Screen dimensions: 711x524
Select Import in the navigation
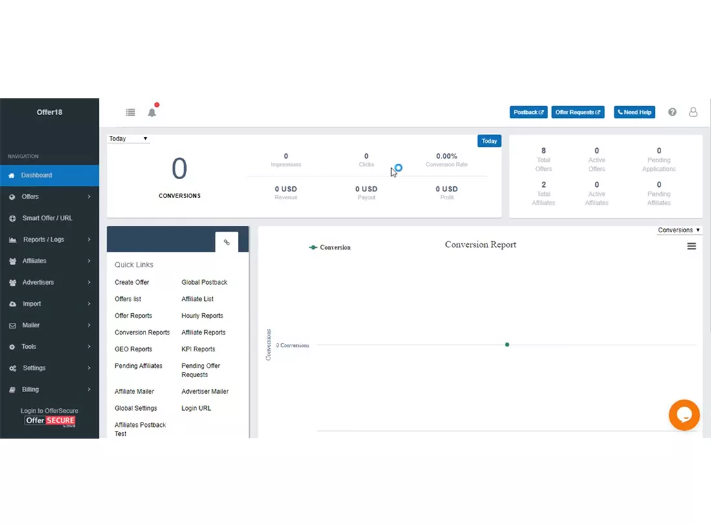(49, 304)
